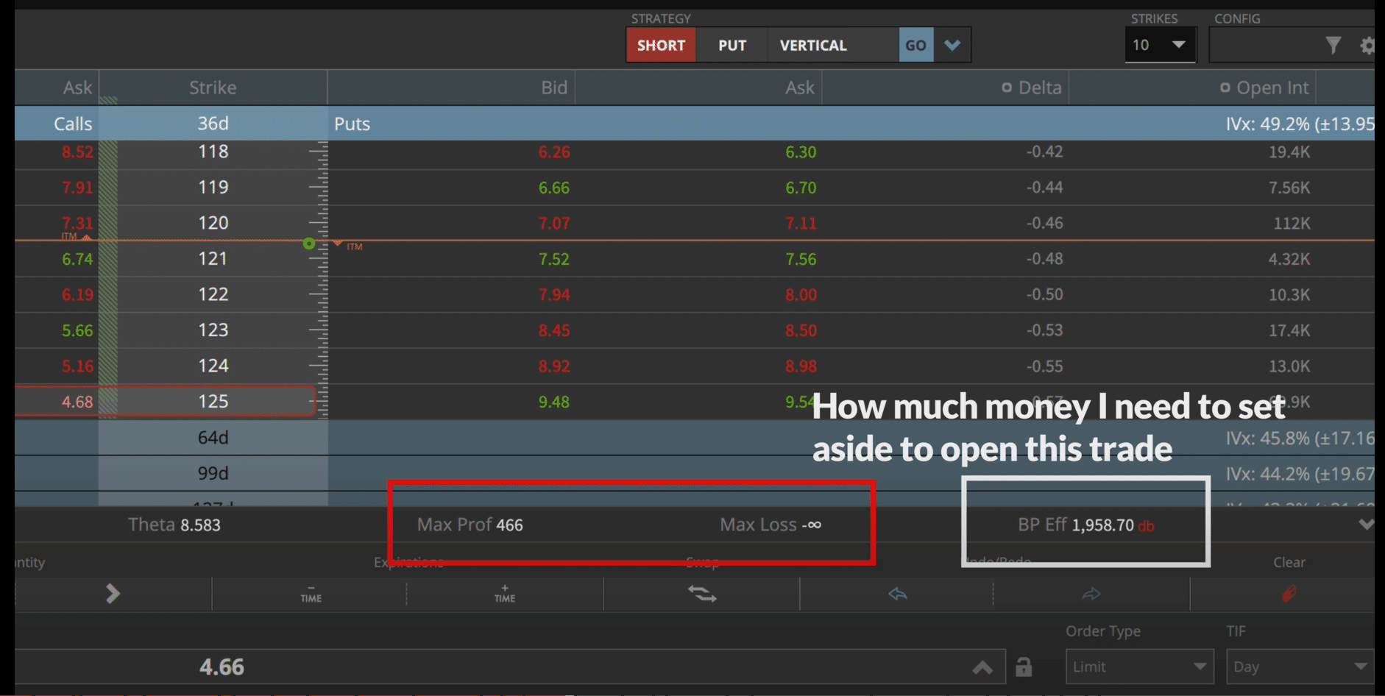The height and width of the screenshot is (696, 1385).
Task: Expand the 99d expiration row
Action: pyautogui.click(x=213, y=473)
